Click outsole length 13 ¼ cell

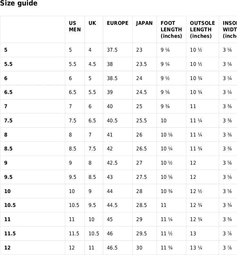click(x=196, y=248)
